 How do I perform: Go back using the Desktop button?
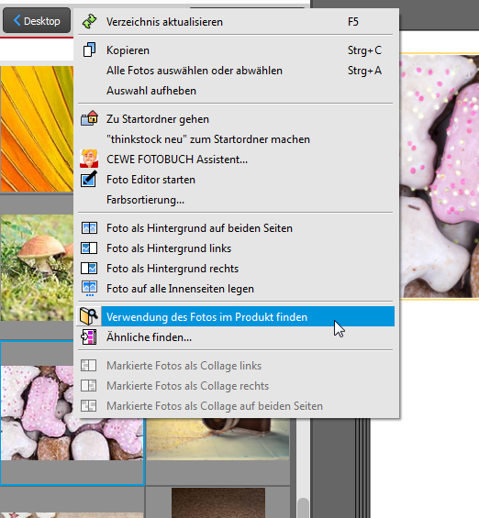coord(37,21)
